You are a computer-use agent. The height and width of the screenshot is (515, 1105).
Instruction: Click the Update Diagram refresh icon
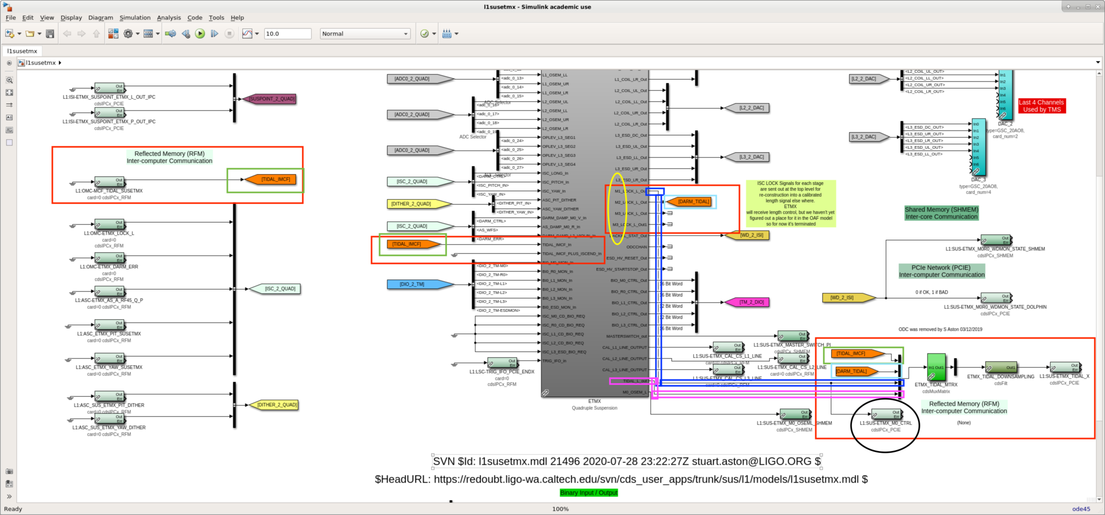coord(170,33)
